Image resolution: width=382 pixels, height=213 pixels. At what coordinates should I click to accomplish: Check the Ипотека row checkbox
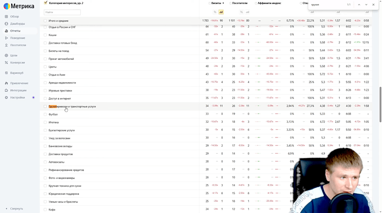tap(45, 122)
